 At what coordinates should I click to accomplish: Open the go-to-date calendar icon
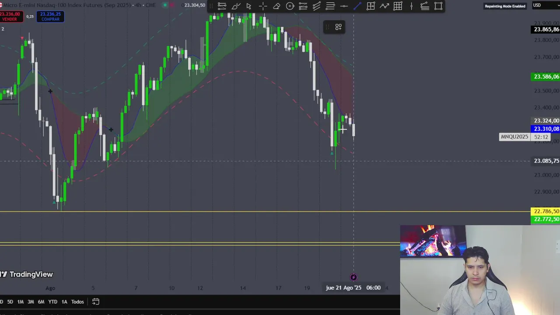[95, 301]
